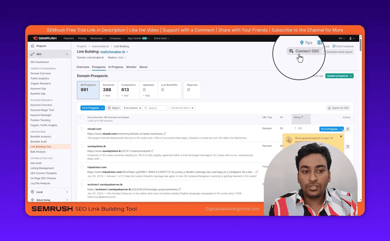This screenshot has width=390, height=241.
Task: Click the Reject trash icon in the filter bar
Action: pyautogui.click(x=110, y=108)
